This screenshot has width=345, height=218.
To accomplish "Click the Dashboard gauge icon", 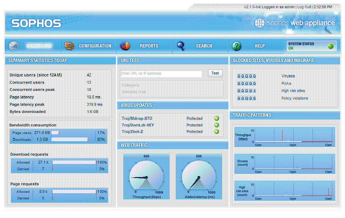I will 13,46.
